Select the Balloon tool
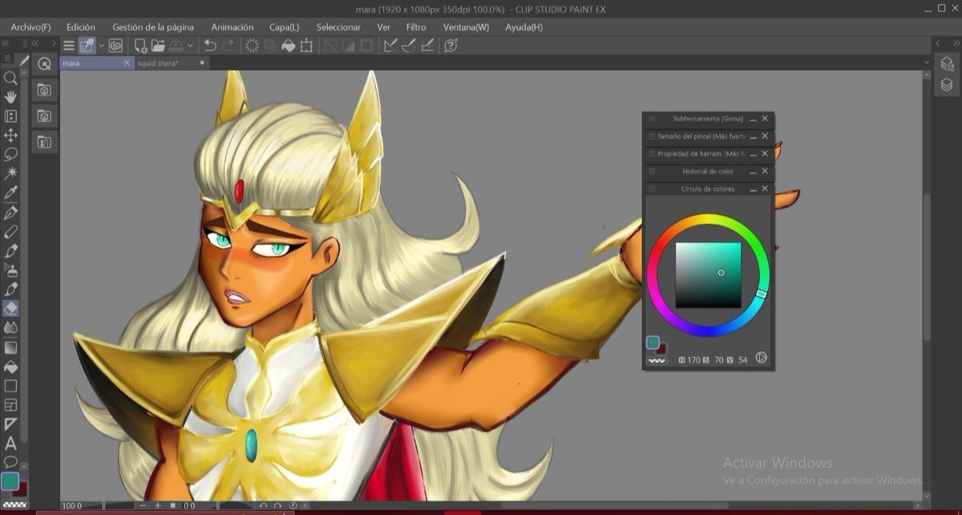Viewport: 962px width, 515px height. pyautogui.click(x=10, y=461)
